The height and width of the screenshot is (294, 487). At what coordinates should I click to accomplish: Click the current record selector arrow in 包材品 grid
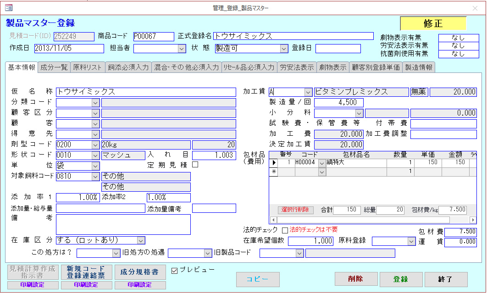274,162
